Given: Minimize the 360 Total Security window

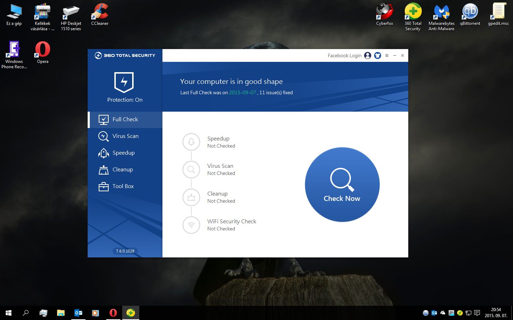Looking at the screenshot, I should [395, 55].
